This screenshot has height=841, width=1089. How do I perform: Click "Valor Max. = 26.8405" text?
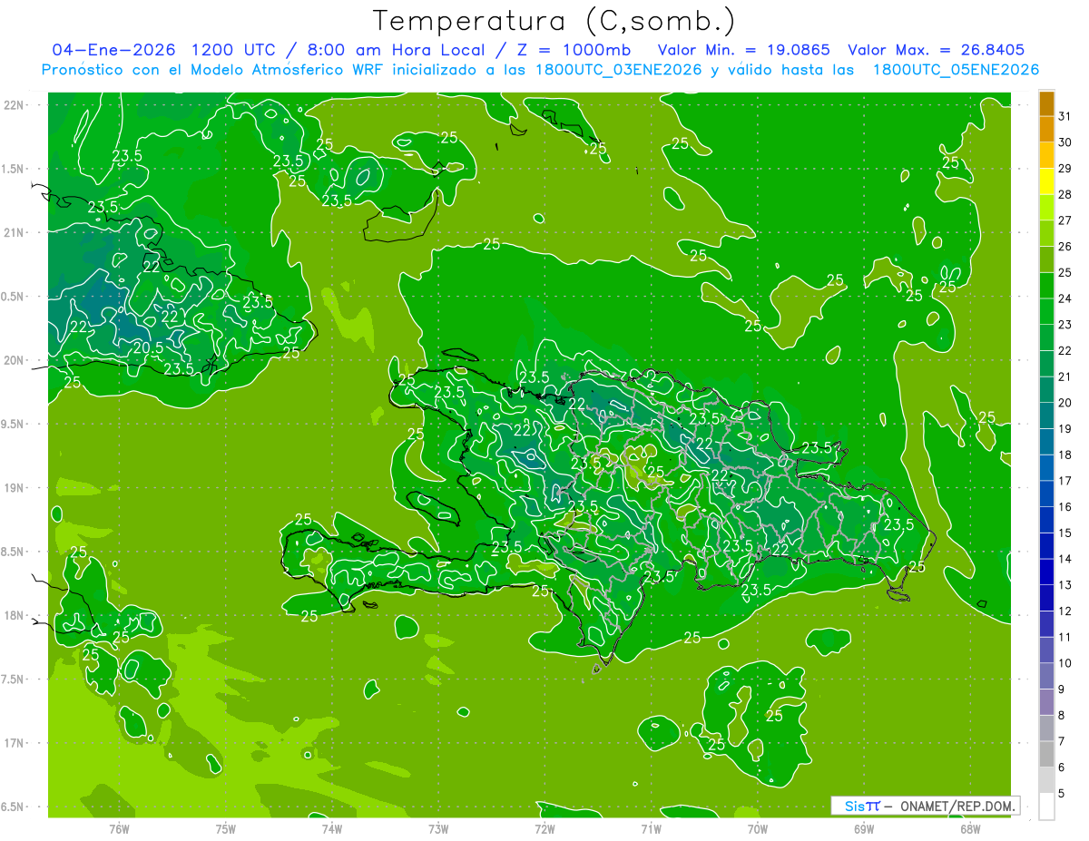(937, 50)
